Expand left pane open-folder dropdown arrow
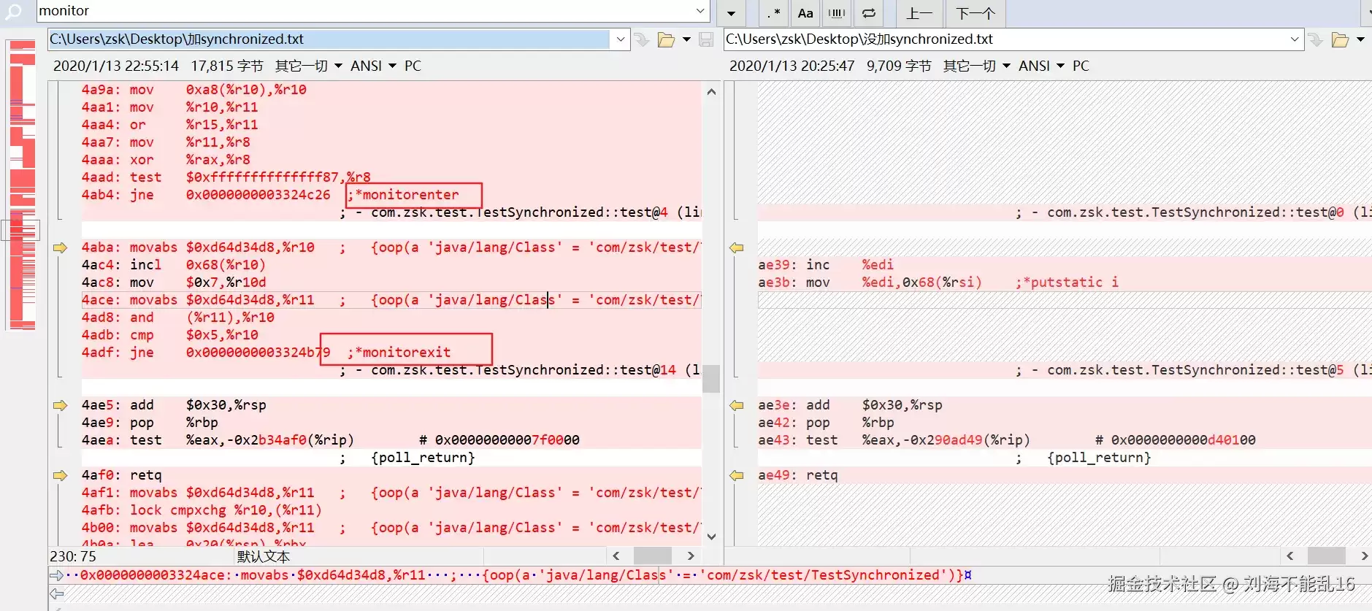 tap(686, 39)
